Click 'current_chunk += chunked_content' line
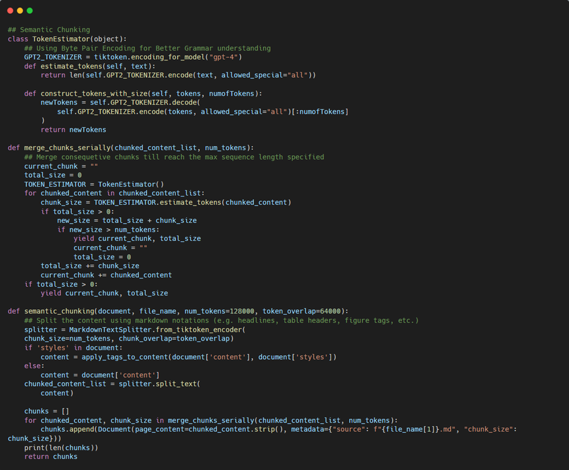Screen dimensions: 569x470 point(107,275)
